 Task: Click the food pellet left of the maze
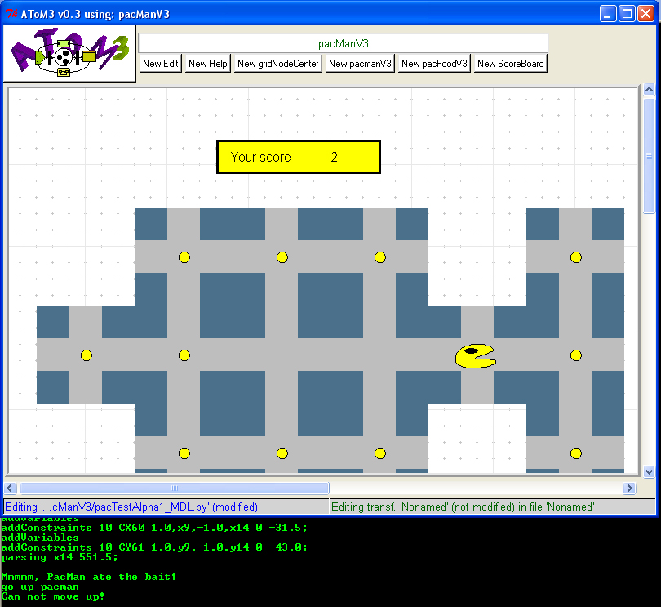87,355
